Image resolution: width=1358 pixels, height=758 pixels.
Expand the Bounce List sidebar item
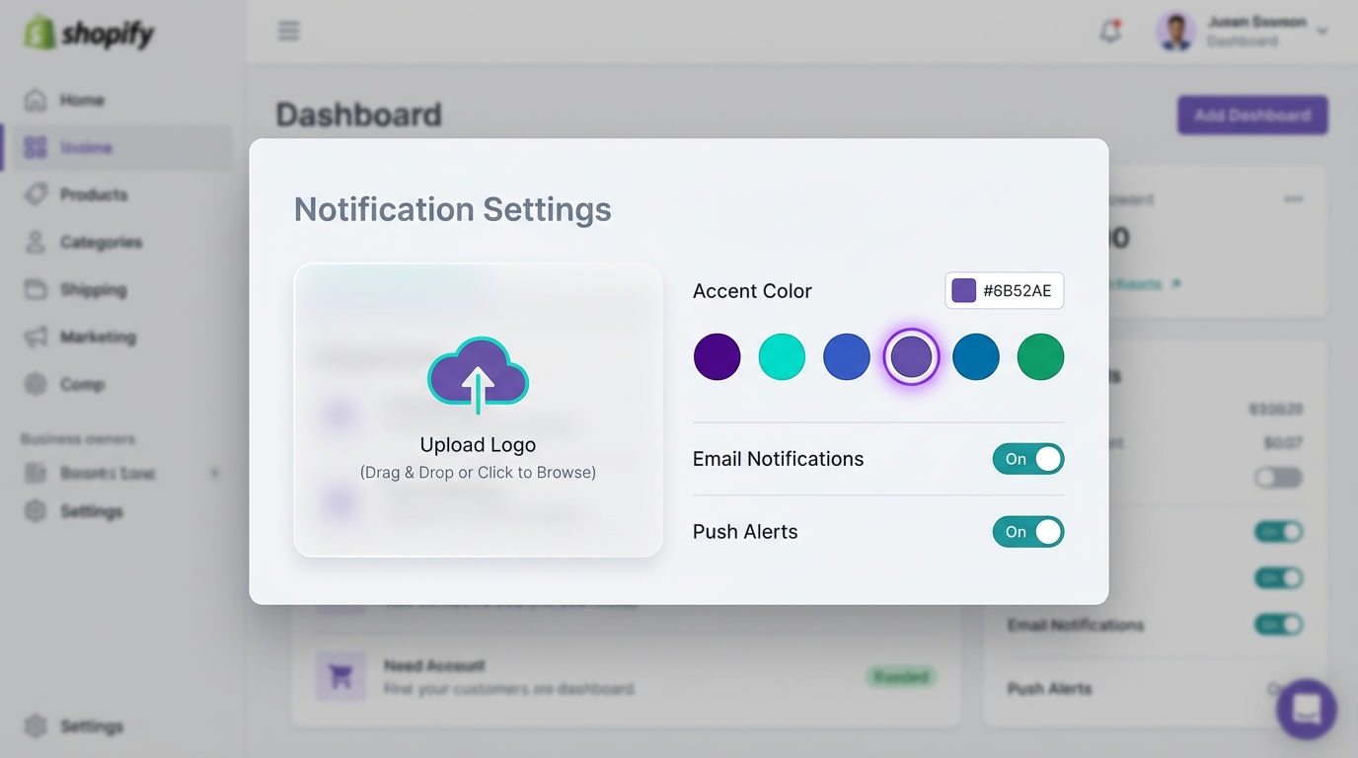[215, 473]
